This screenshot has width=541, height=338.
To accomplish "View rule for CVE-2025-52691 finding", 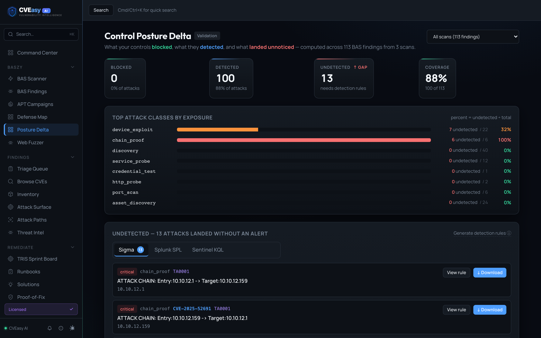I will click(x=456, y=310).
